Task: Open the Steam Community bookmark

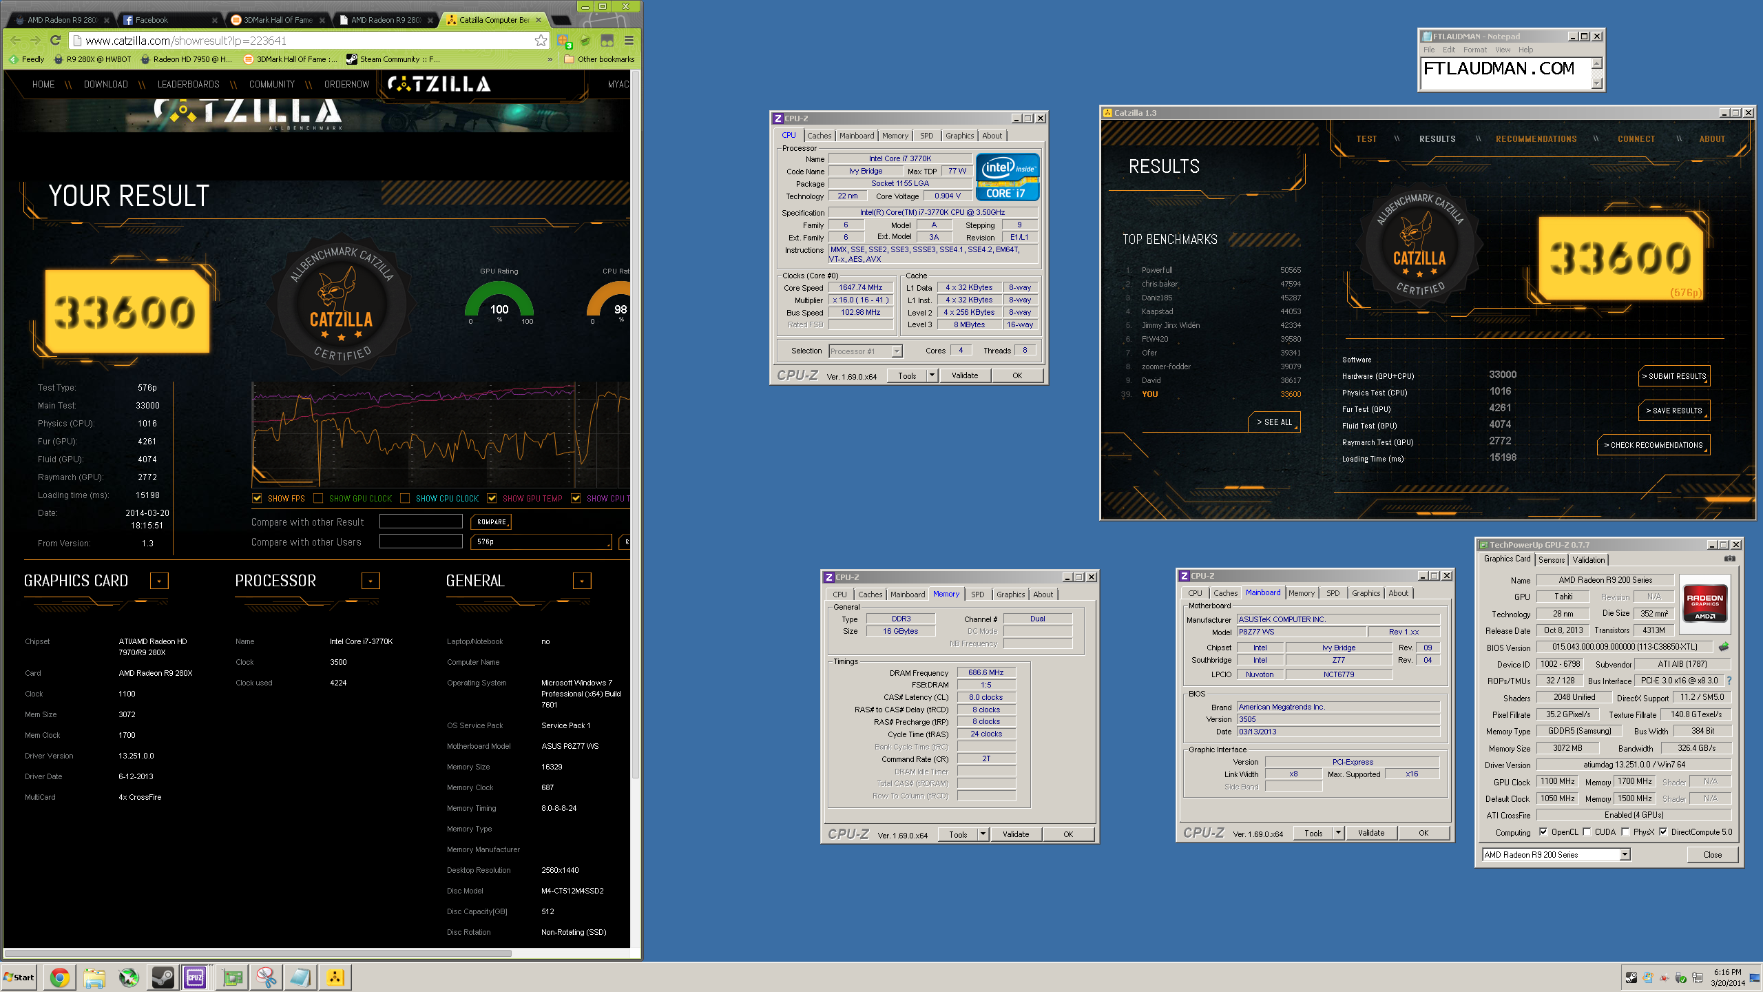Action: coord(393,59)
